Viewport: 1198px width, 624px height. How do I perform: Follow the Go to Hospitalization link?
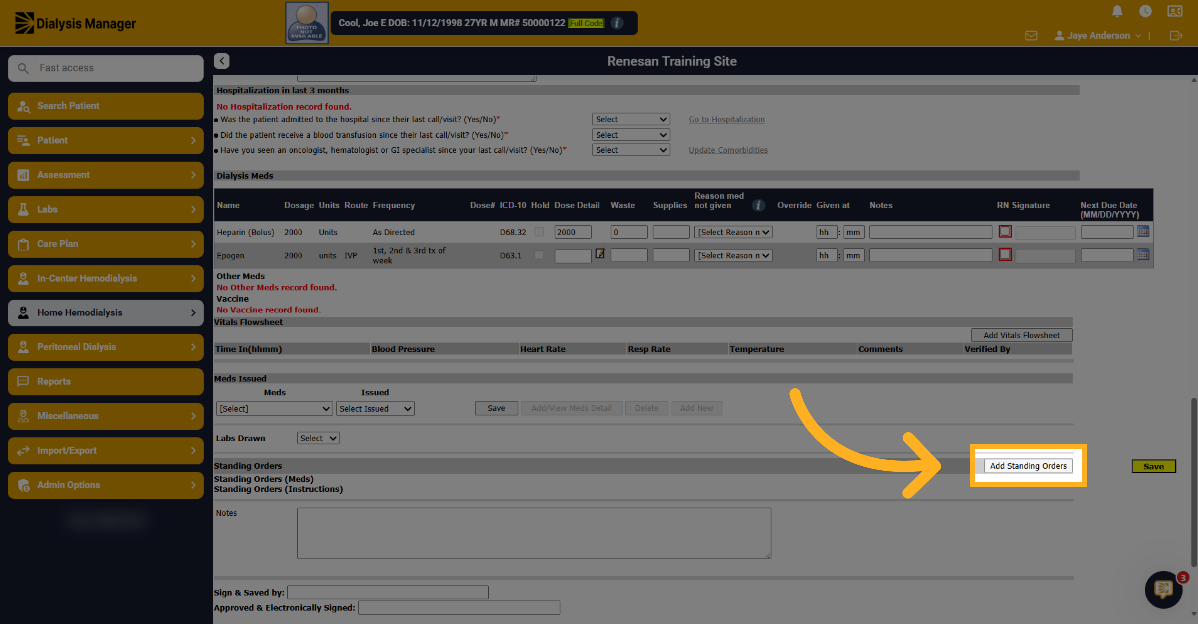pyautogui.click(x=727, y=119)
